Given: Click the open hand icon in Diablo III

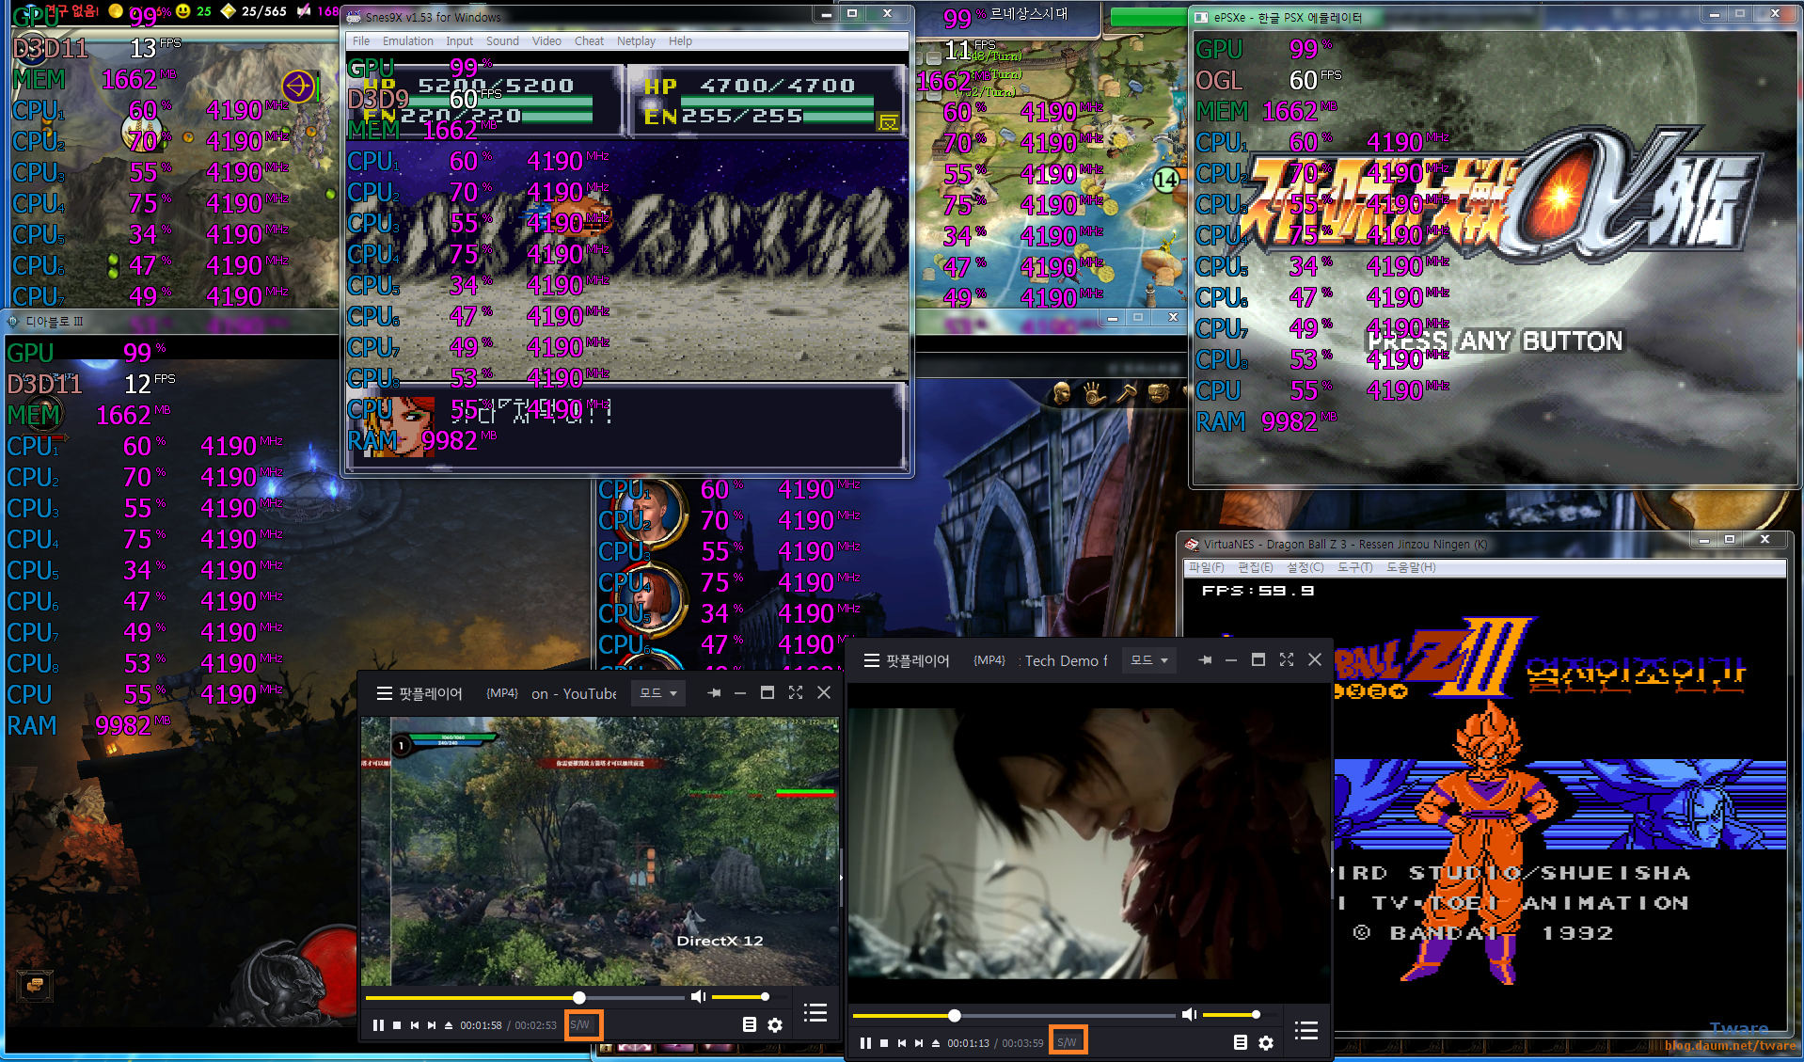Looking at the screenshot, I should click(1094, 393).
